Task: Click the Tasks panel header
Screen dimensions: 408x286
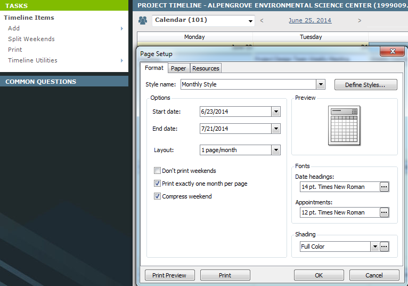Action: pos(64,5)
